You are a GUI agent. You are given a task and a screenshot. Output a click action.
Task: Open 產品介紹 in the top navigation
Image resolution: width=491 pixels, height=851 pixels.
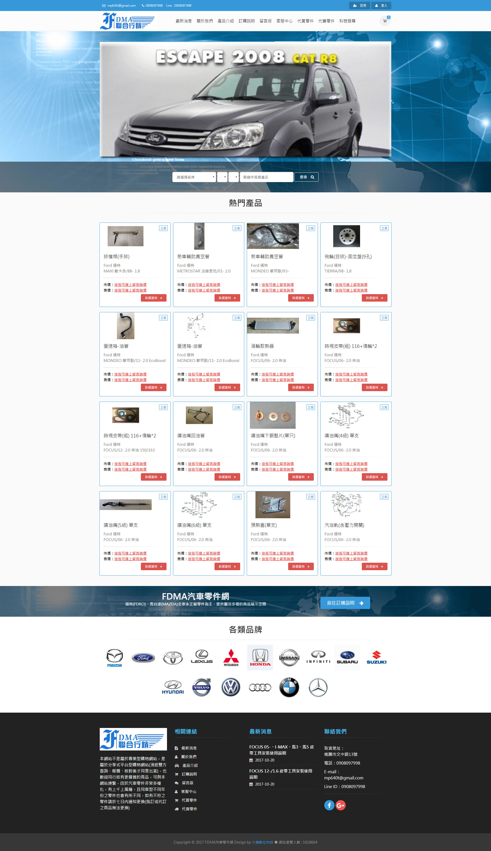click(226, 21)
